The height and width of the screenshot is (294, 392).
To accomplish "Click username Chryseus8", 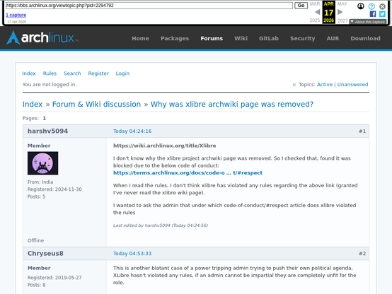I will [x=45, y=254].
